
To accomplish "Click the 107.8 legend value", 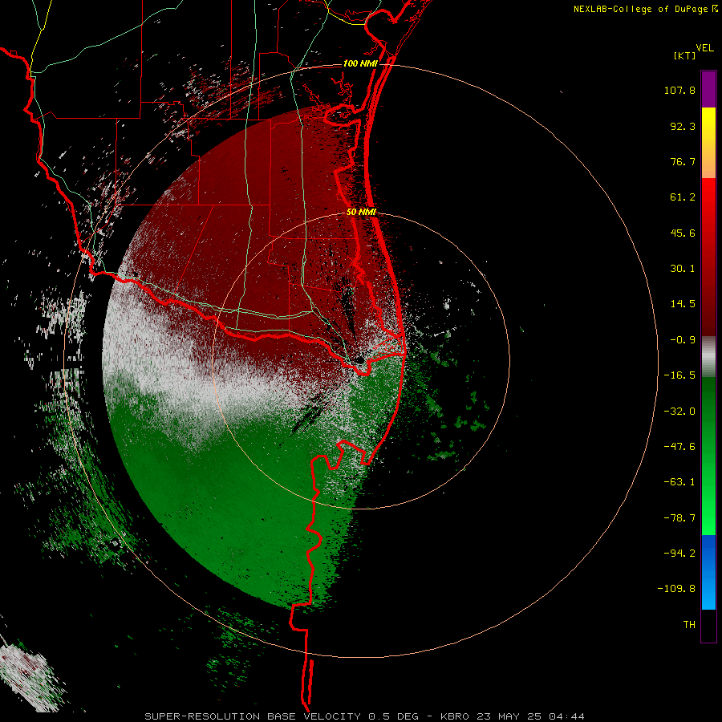I will click(x=679, y=90).
